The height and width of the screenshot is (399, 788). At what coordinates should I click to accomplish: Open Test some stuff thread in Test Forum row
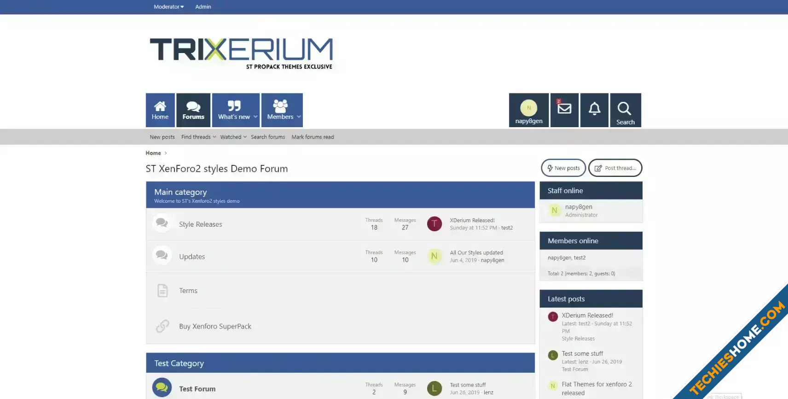(x=468, y=385)
